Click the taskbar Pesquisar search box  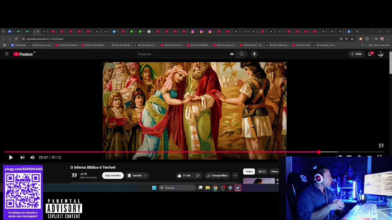pyautogui.click(x=177, y=188)
